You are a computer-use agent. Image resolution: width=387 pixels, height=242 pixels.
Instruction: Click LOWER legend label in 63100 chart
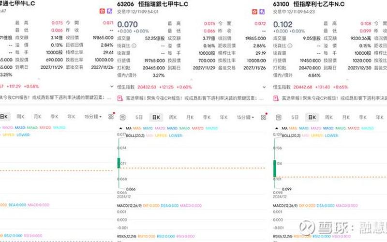331,136
